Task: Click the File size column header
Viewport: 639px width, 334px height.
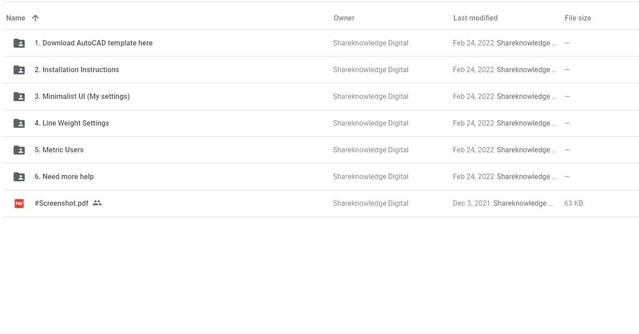Action: click(x=578, y=18)
